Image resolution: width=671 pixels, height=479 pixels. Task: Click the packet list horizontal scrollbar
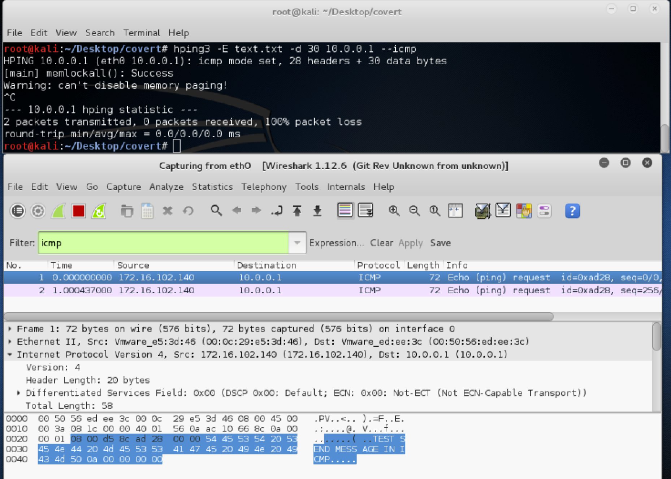(x=279, y=317)
